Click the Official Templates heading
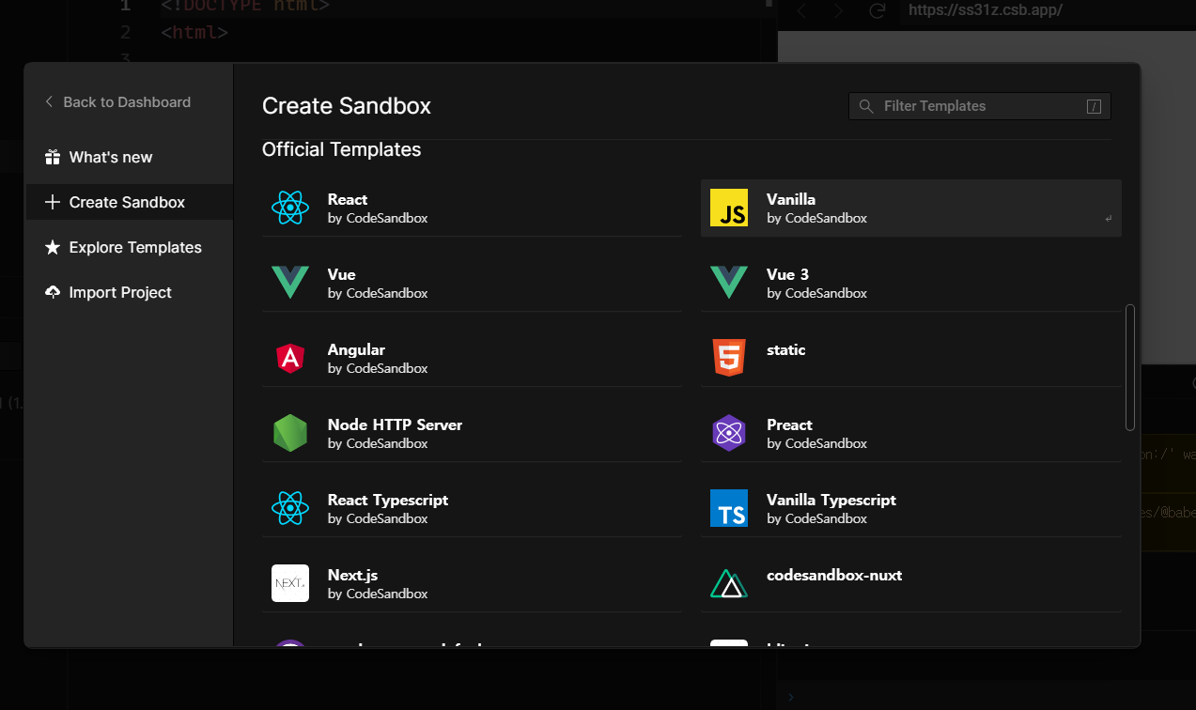 tap(342, 149)
